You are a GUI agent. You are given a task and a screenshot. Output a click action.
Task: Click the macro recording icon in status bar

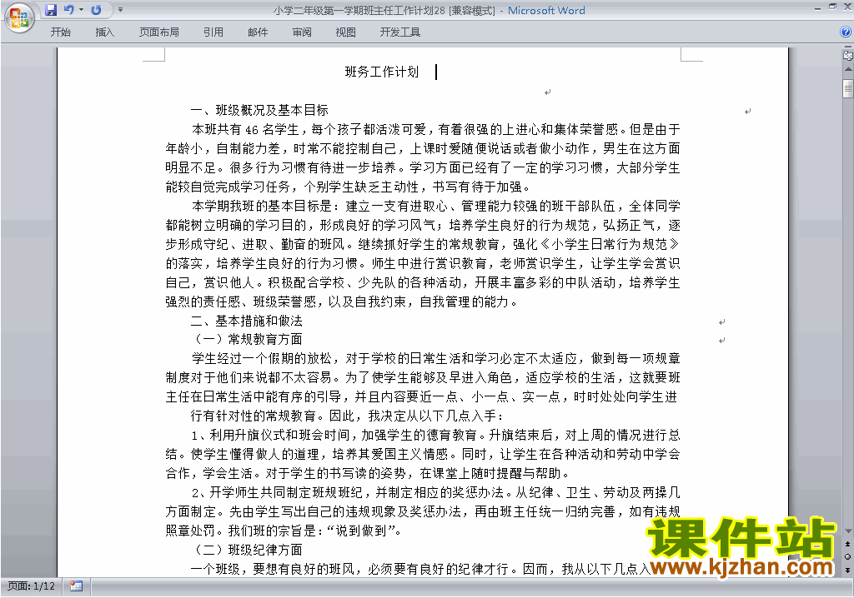tap(76, 586)
